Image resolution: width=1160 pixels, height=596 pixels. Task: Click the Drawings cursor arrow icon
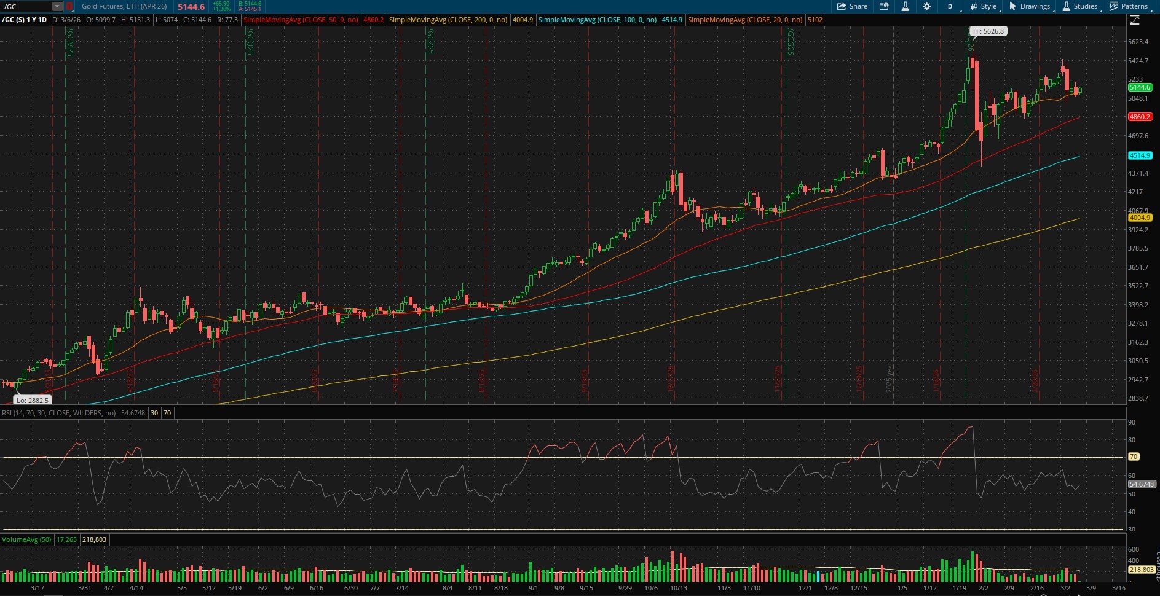pyautogui.click(x=1012, y=6)
